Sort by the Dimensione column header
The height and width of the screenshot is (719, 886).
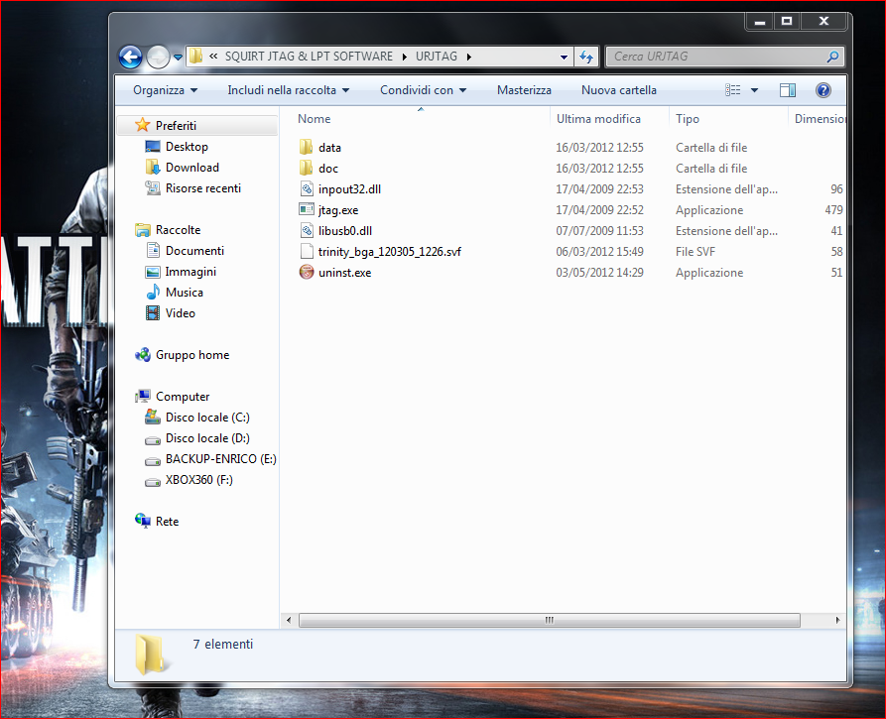pos(820,119)
